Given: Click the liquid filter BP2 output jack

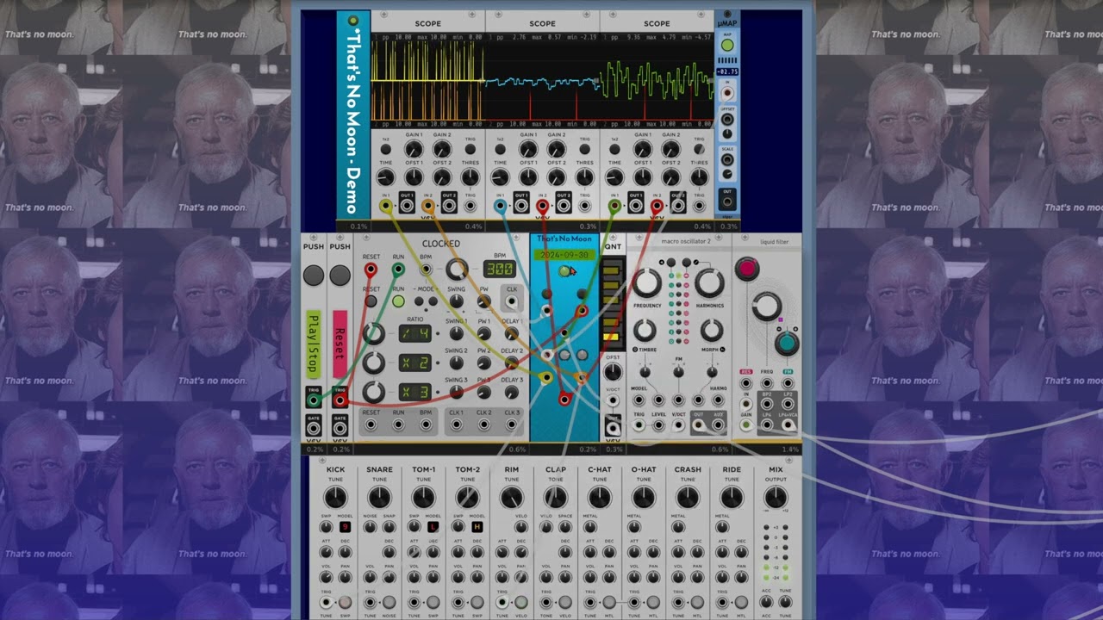Looking at the screenshot, I should [766, 404].
